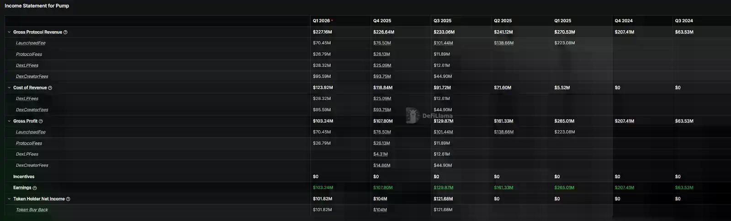The width and height of the screenshot is (731, 221).
Task: Collapse the Gross Profit breakdown
Action: tap(9, 121)
